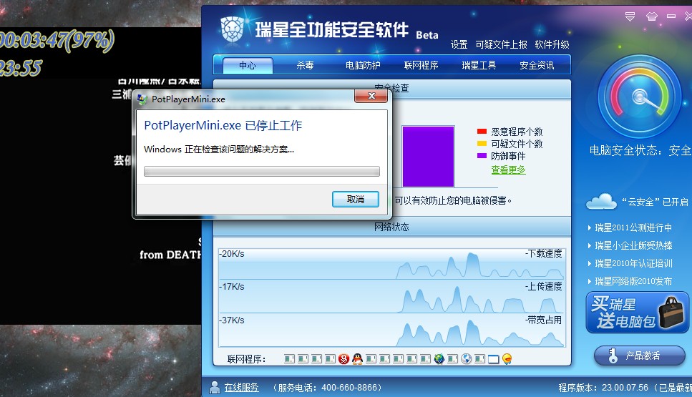Click the 联网程序 label in status row

pos(246,359)
